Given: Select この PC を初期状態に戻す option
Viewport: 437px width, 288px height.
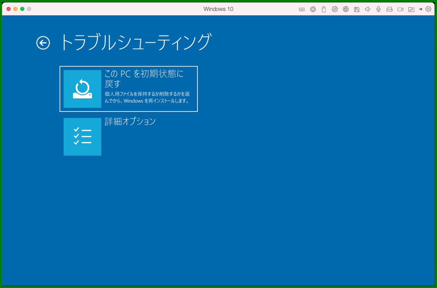Looking at the screenshot, I should [x=129, y=89].
